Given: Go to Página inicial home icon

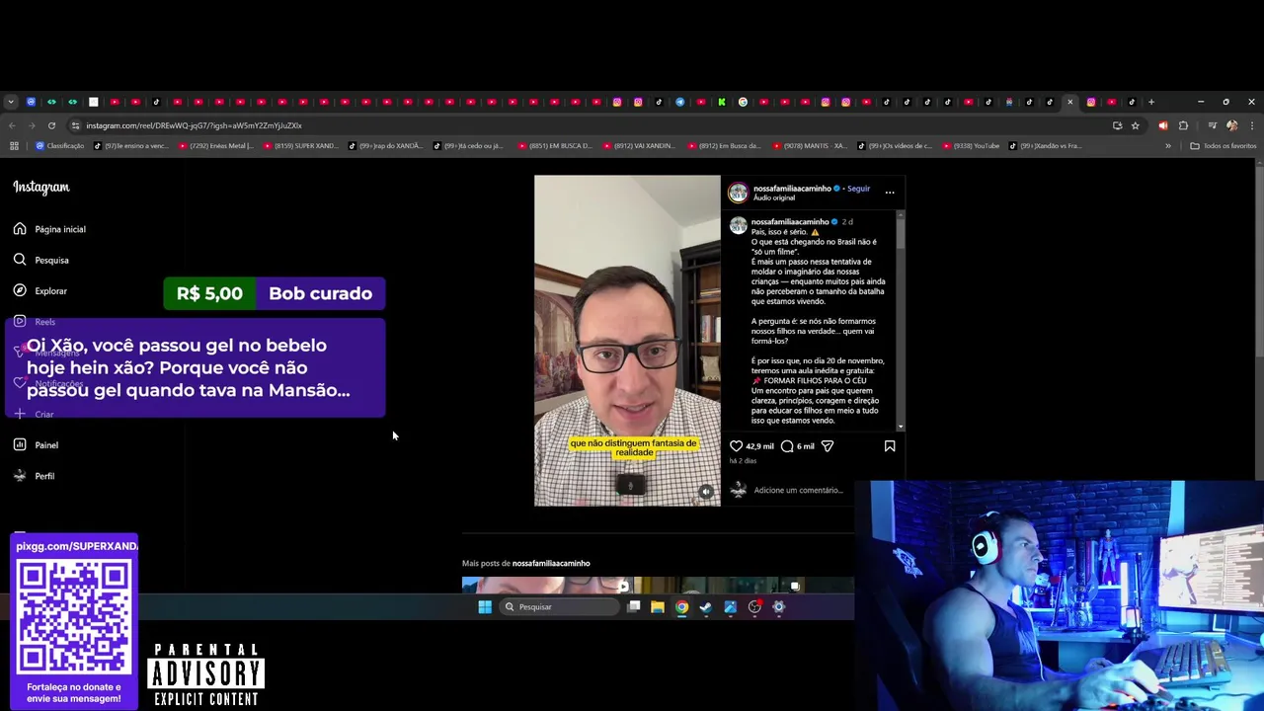Looking at the screenshot, I should 20,229.
